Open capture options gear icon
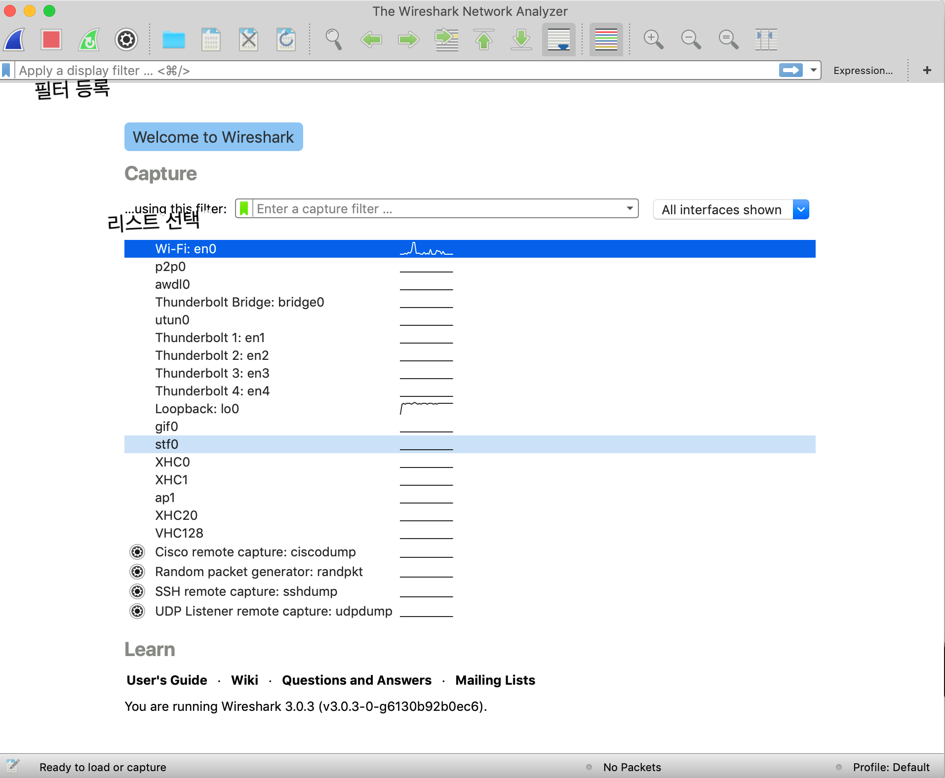The height and width of the screenshot is (778, 945). click(126, 39)
